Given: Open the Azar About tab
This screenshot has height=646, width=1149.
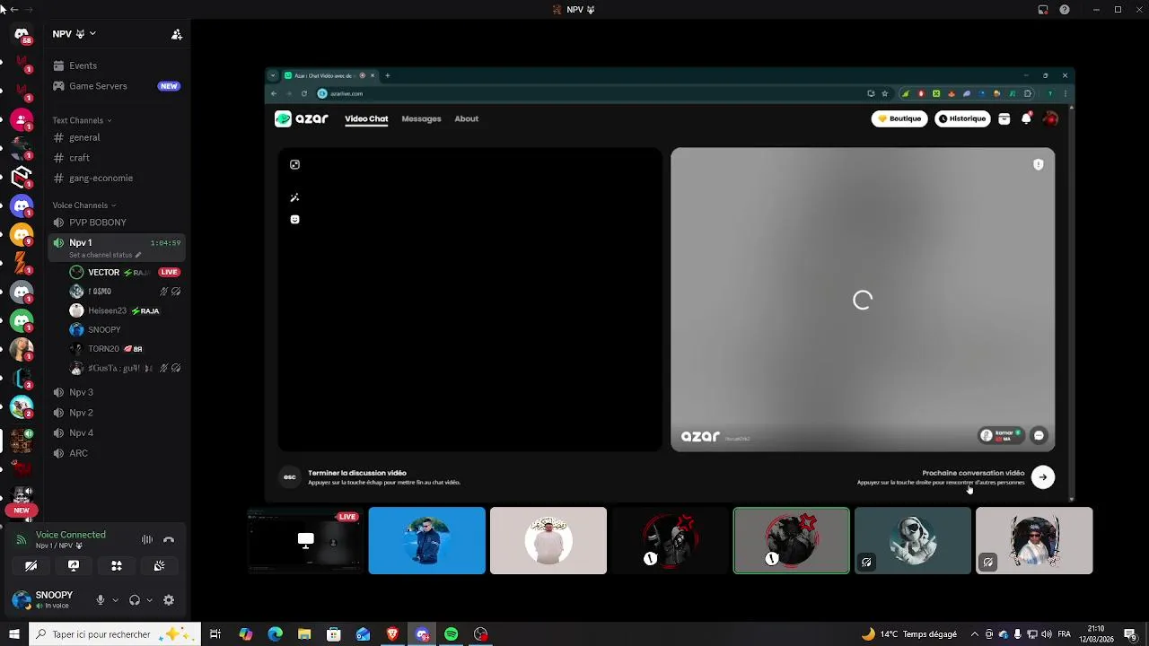Looking at the screenshot, I should (466, 118).
